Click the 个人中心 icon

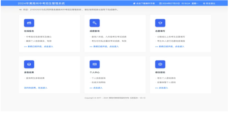pos(95,64)
